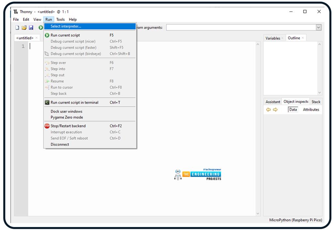Click the back arrow in Object inspector

pos(268,110)
